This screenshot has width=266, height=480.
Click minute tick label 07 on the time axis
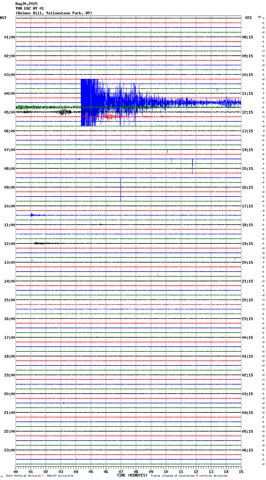(x=121, y=472)
